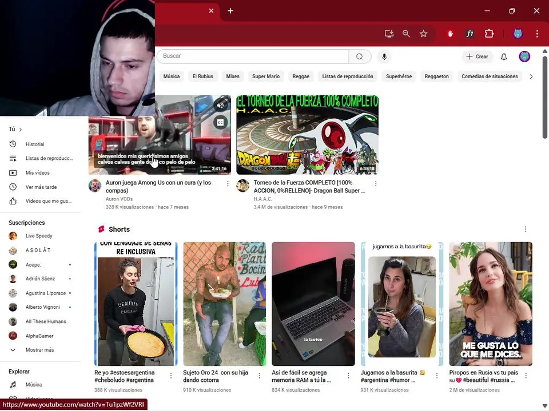Open options for Sujeto Oro 24 short
The width and height of the screenshot is (549, 411).
point(260,376)
